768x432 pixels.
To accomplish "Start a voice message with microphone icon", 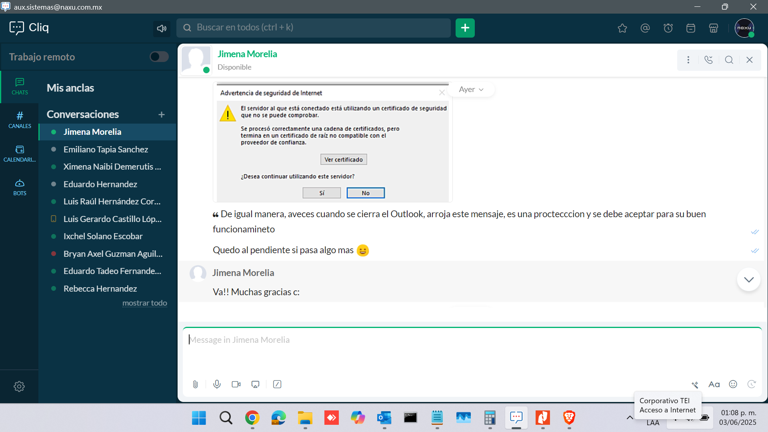I will click(217, 384).
